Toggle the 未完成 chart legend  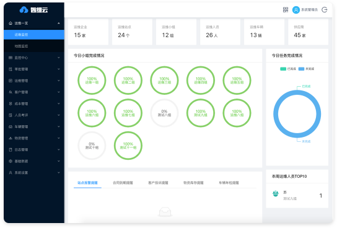306,69
